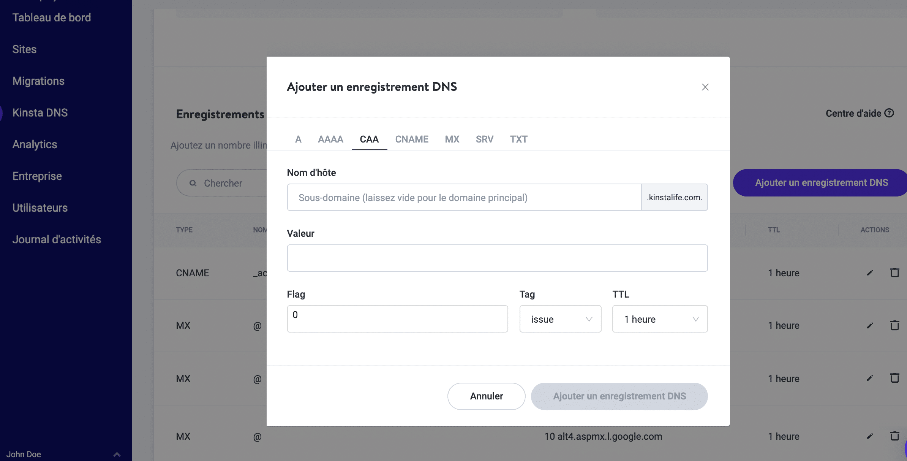This screenshot has height=461, width=907.
Task: Dismiss the dialog with the X icon
Action: point(705,87)
